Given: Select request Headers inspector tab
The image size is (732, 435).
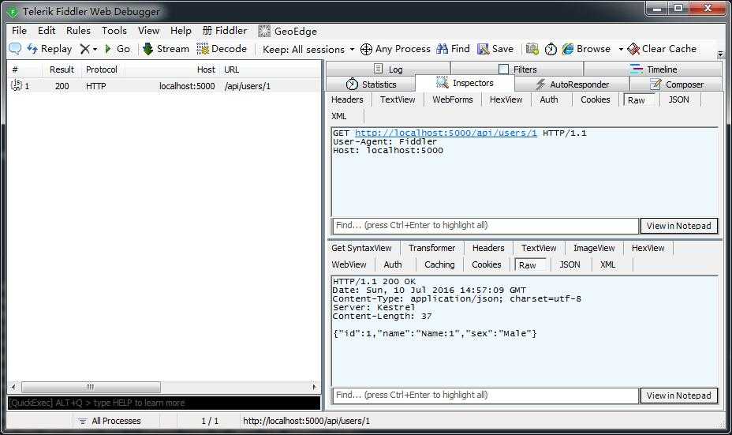Looking at the screenshot, I should pyautogui.click(x=347, y=99).
